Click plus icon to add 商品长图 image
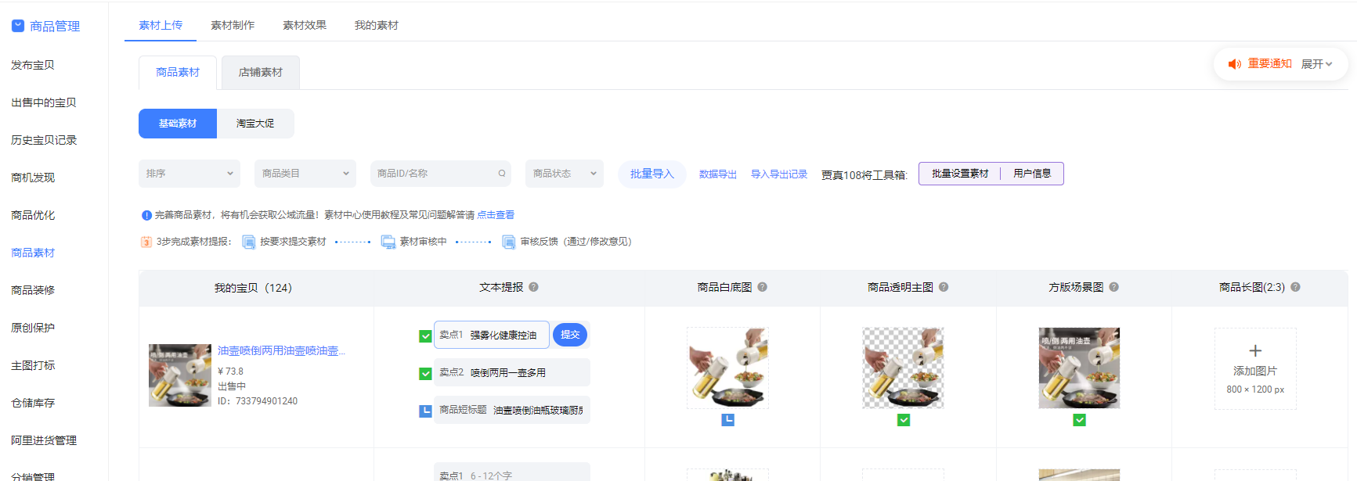Screen dimensions: 1357x481 (1255, 351)
